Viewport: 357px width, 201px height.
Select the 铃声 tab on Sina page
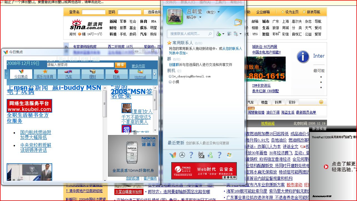[278, 102]
